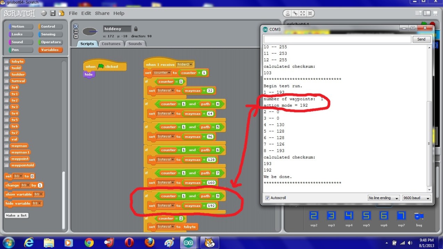The image size is (443, 249).
Task: Click the 'don't rotate' rotation style button
Action: click(x=76, y=36)
